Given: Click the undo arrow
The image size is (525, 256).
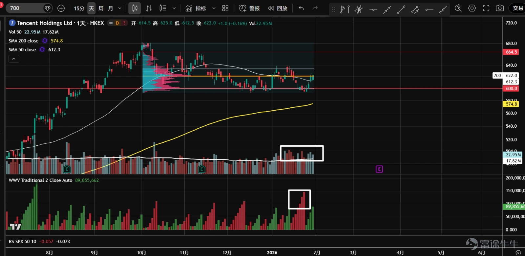Looking at the screenshot, I should coord(301,8).
